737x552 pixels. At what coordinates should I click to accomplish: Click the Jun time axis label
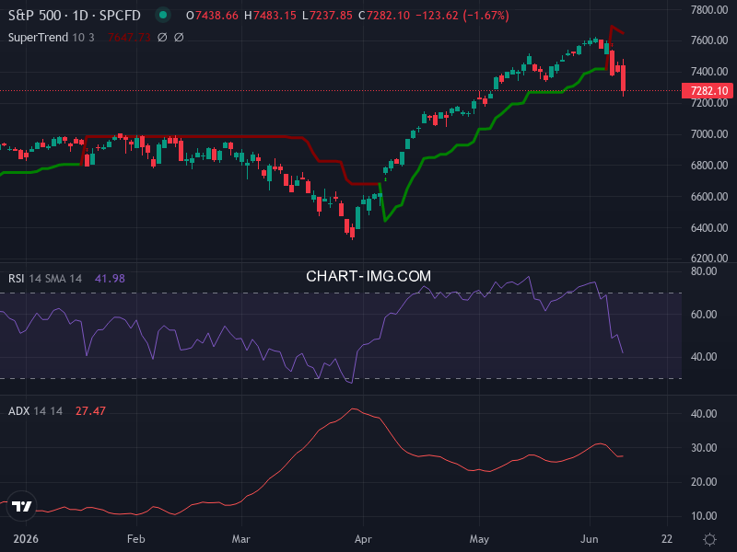click(x=589, y=539)
